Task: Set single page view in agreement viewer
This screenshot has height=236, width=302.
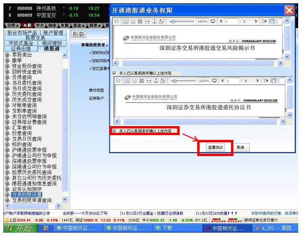Action: click(127, 81)
